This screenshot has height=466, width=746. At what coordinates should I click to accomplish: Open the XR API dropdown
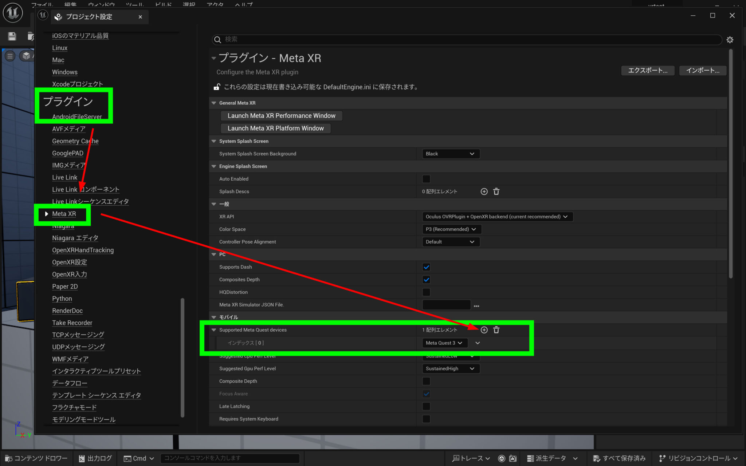[497, 216]
